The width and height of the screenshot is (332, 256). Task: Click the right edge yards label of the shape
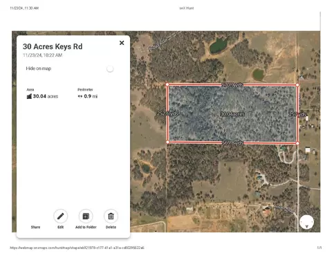[x=297, y=114]
